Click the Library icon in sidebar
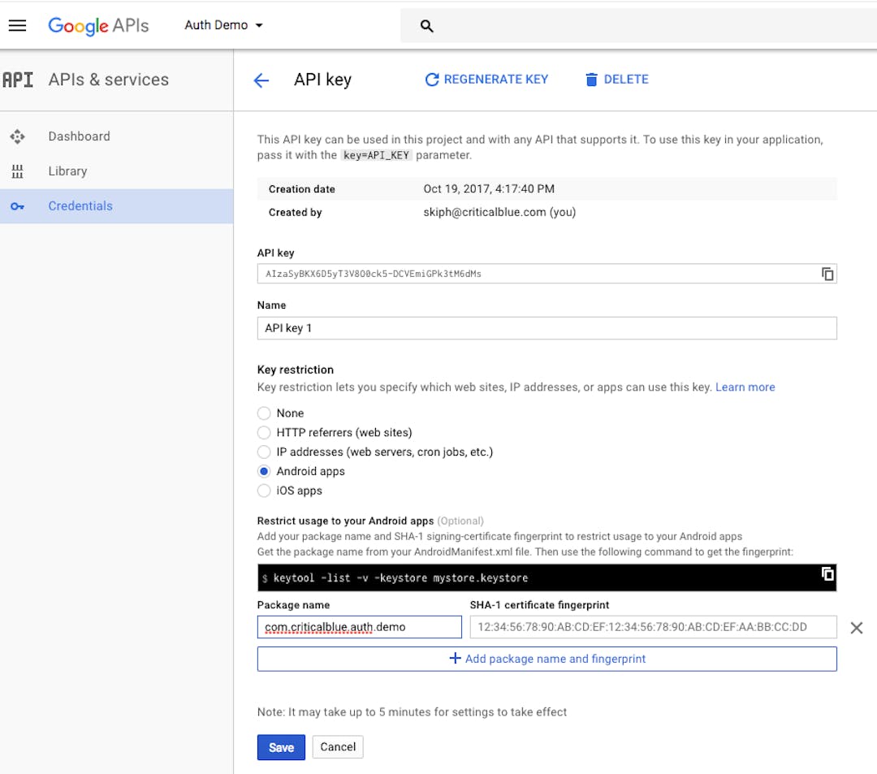The image size is (877, 774). [17, 171]
